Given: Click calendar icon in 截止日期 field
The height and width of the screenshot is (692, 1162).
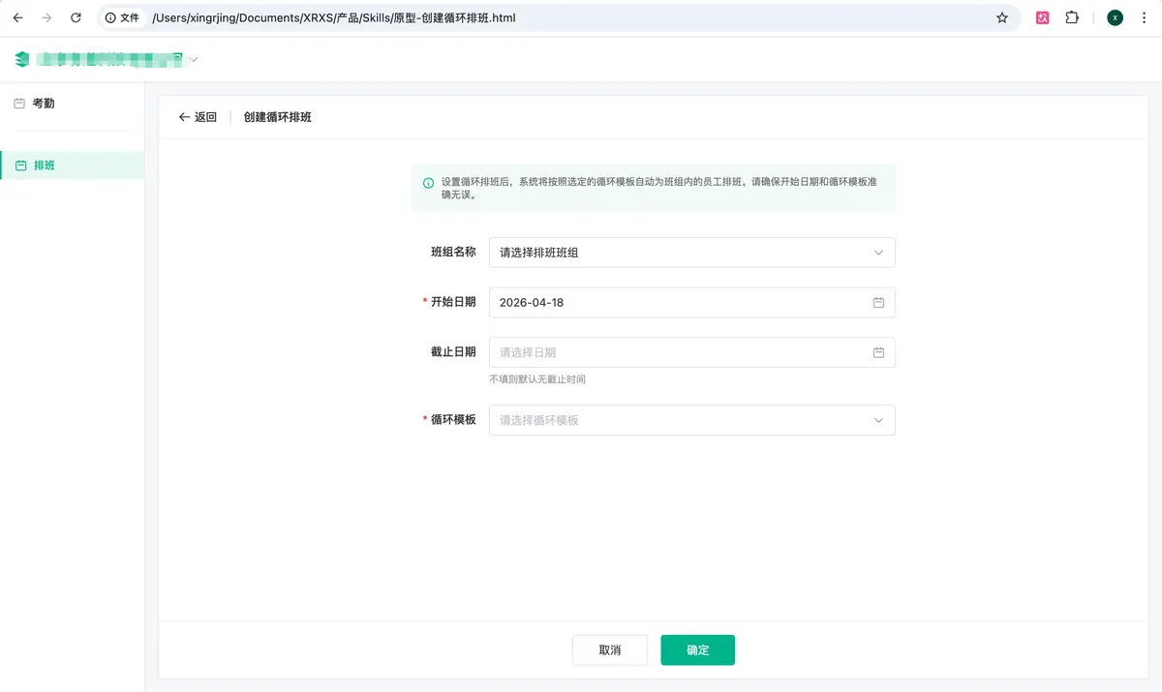Looking at the screenshot, I should coord(878,352).
